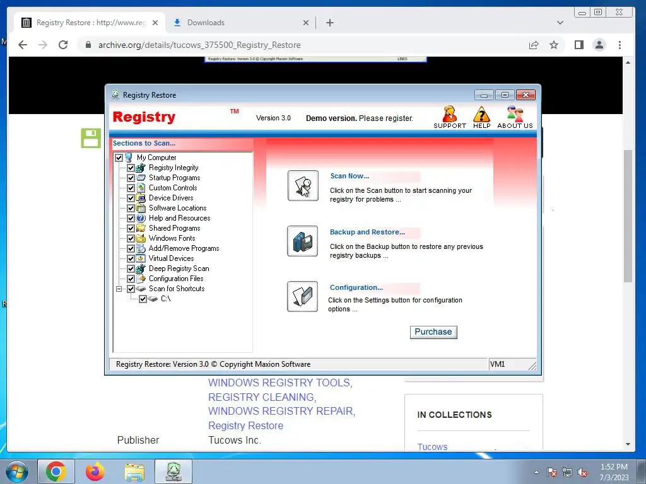Uncheck the Deep Registry Scan checkbox
Viewport: 646px width, 484px height.
(x=131, y=268)
